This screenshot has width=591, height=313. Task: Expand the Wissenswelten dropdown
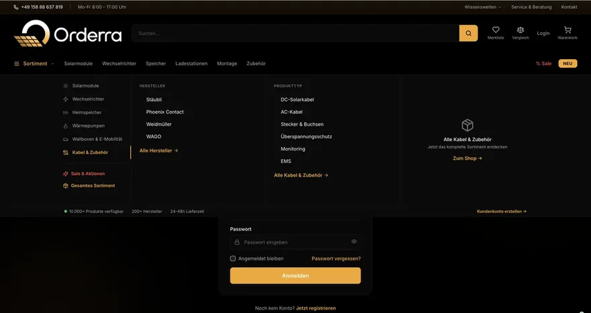tap(483, 7)
